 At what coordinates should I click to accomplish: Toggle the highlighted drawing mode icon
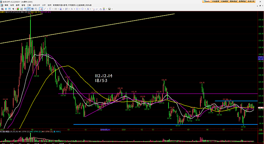(x=41, y=9)
